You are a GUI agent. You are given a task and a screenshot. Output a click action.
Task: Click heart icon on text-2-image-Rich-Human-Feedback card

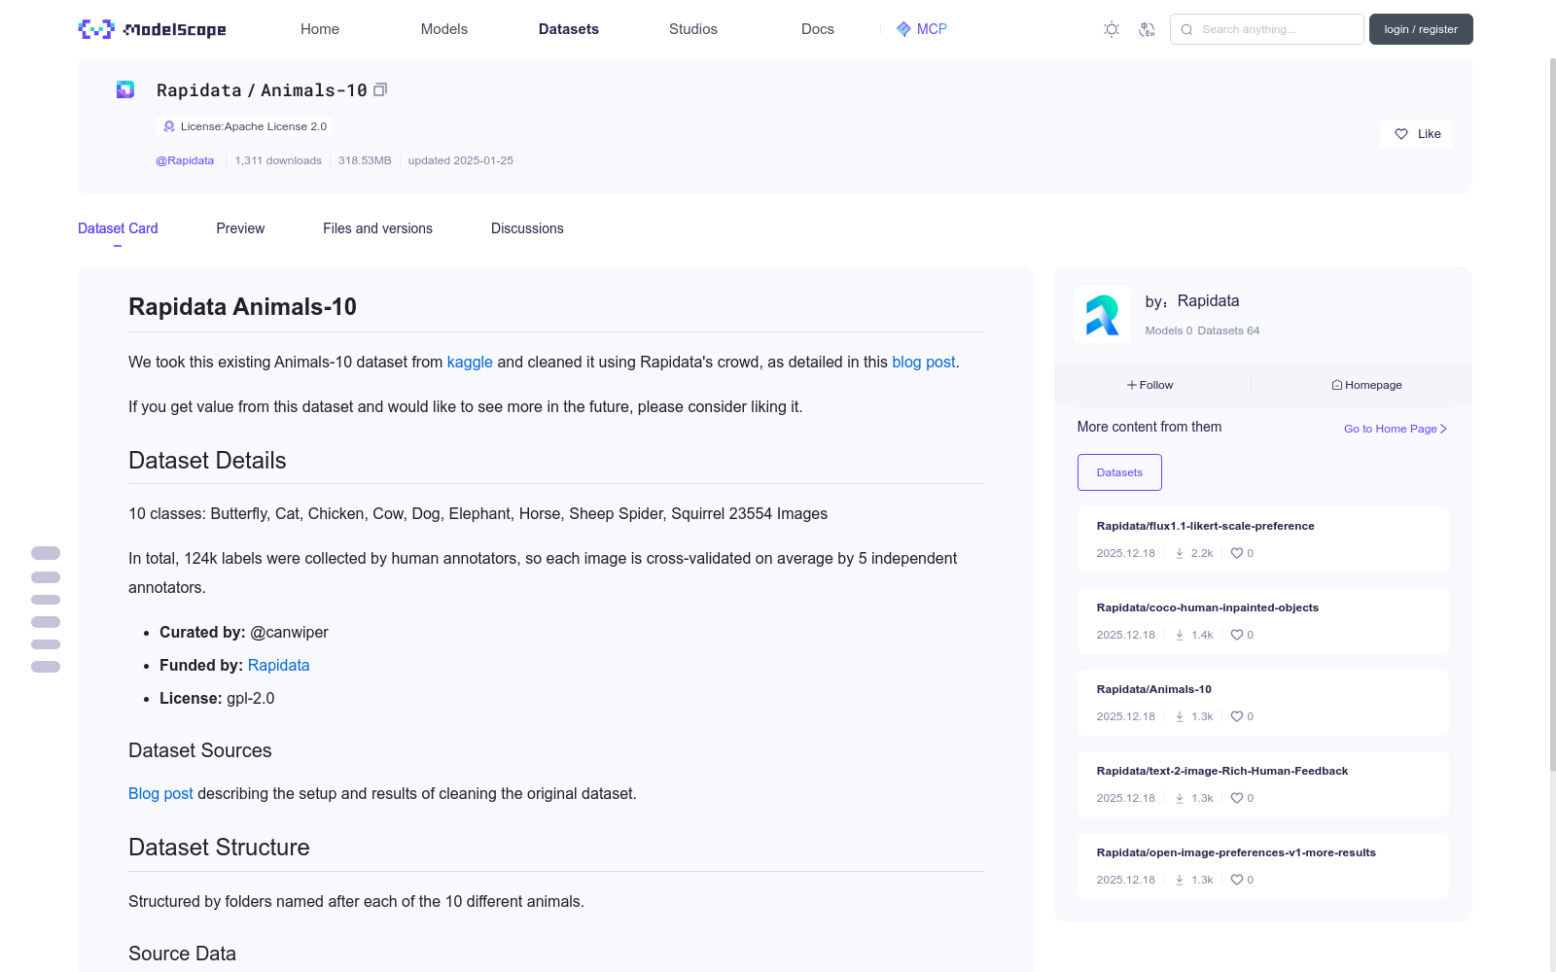point(1237,798)
